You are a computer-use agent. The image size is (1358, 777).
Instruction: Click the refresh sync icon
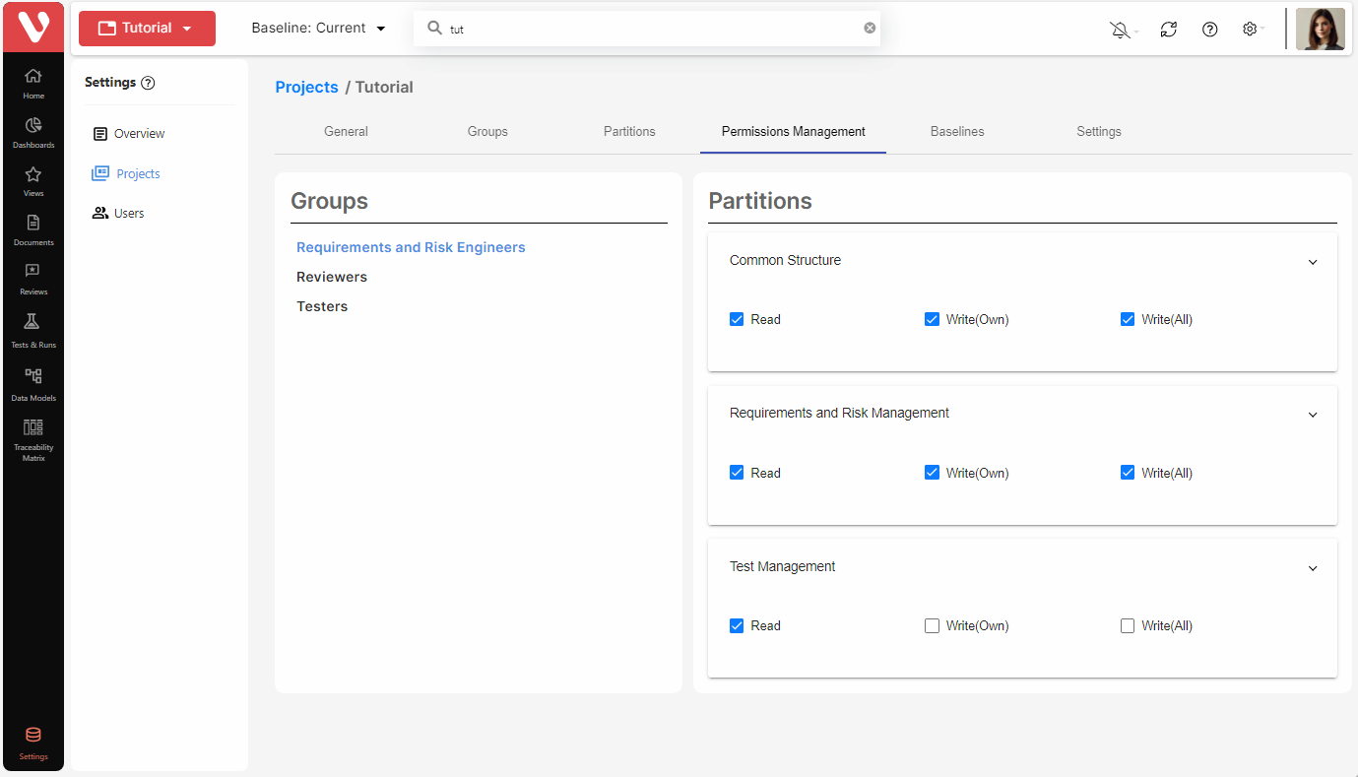(x=1168, y=30)
